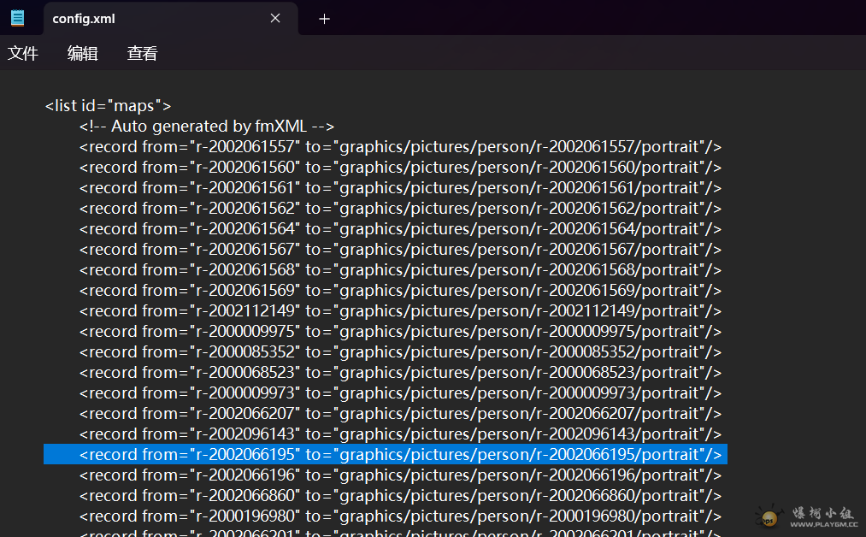Select the r-2000009975 record line

tap(400, 332)
